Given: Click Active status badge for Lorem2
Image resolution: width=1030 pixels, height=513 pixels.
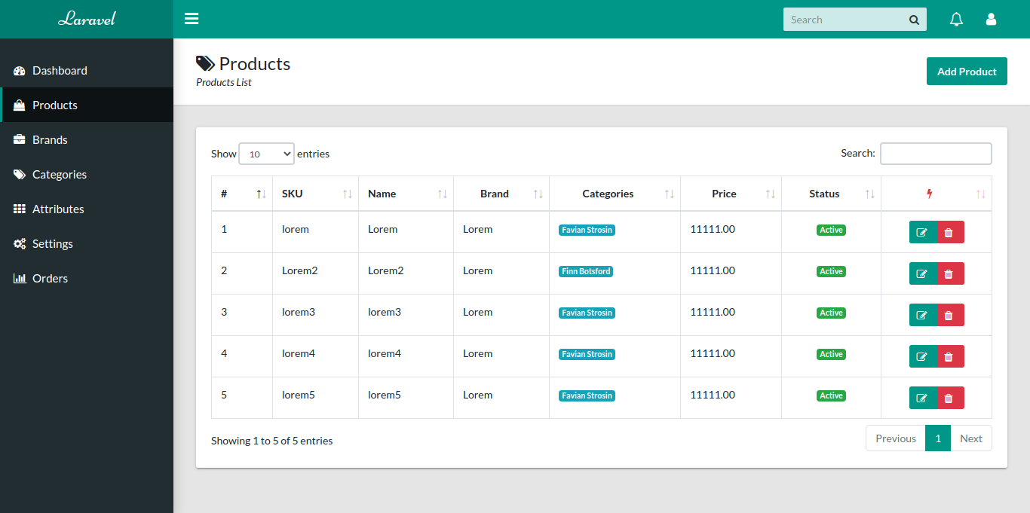Looking at the screenshot, I should pos(831,271).
